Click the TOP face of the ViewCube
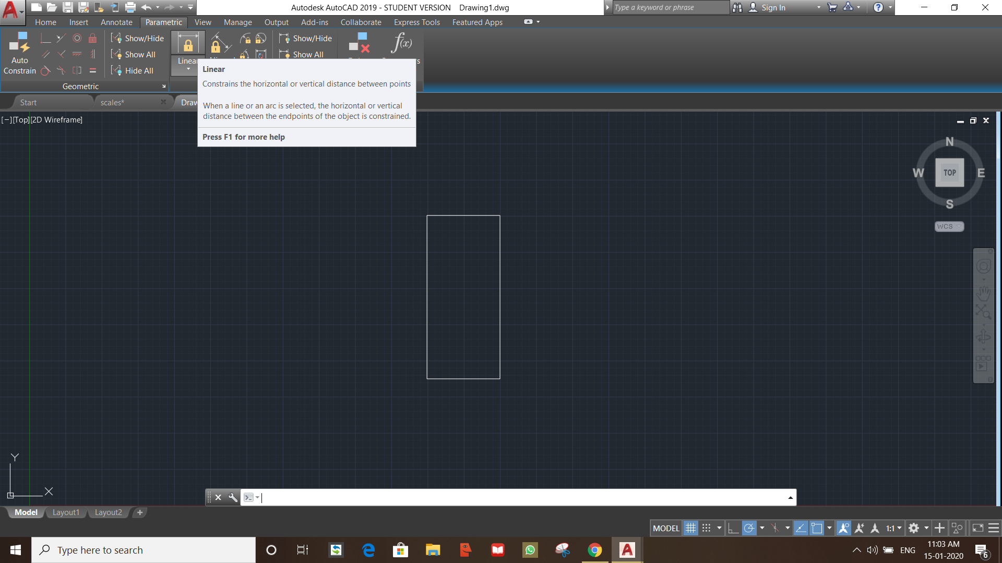The height and width of the screenshot is (563, 1002). [950, 173]
